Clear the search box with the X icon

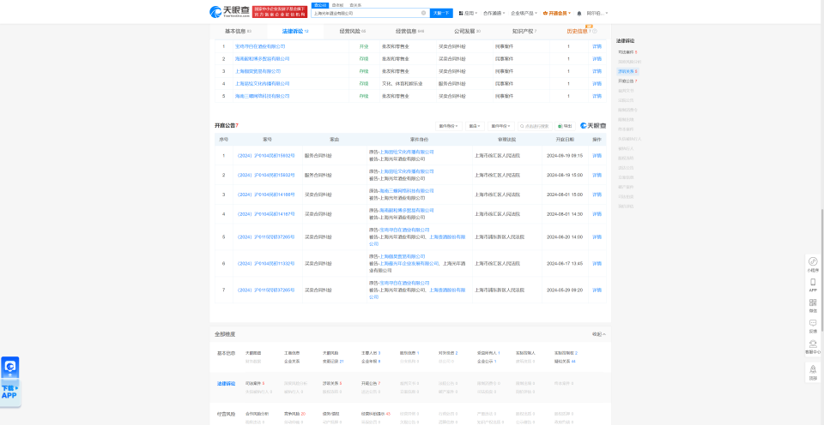pyautogui.click(x=423, y=13)
